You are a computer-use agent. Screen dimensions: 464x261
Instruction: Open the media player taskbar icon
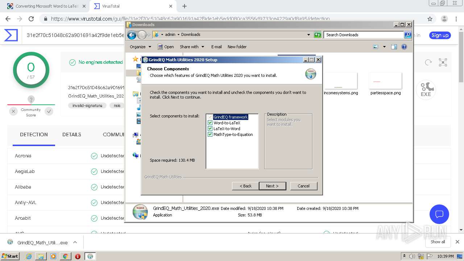click(53, 256)
